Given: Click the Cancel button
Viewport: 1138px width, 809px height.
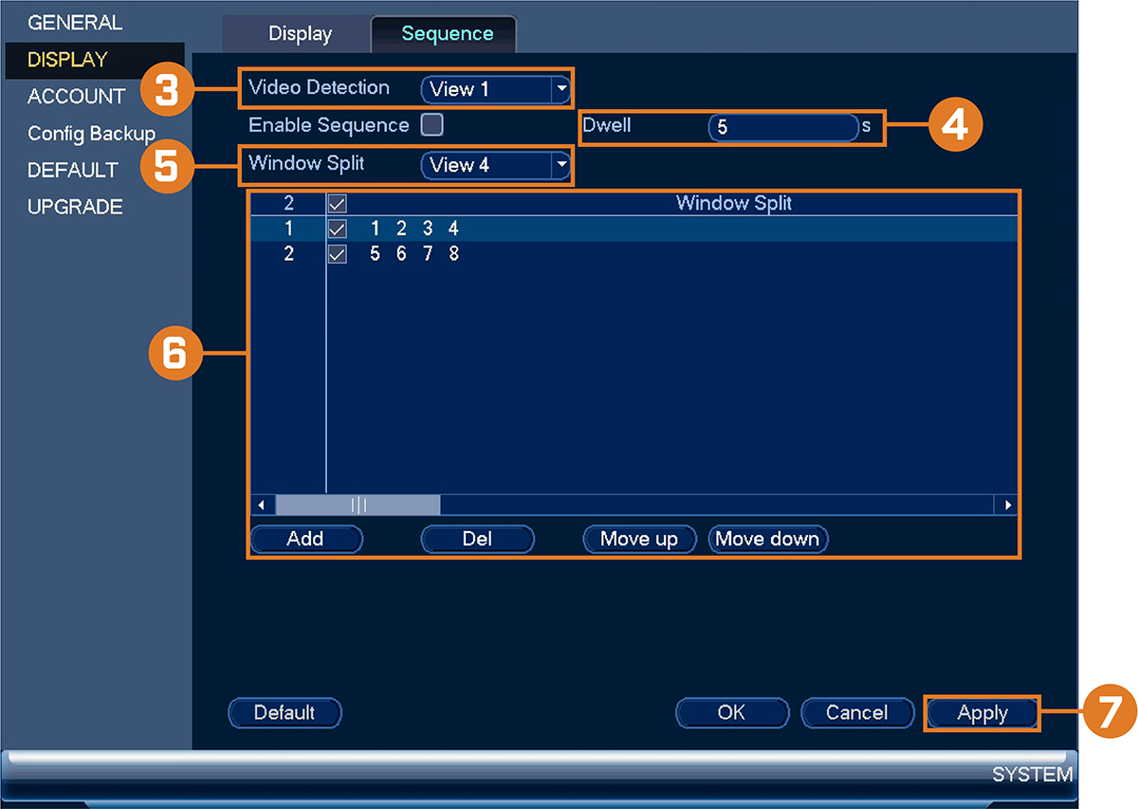Looking at the screenshot, I should (857, 712).
